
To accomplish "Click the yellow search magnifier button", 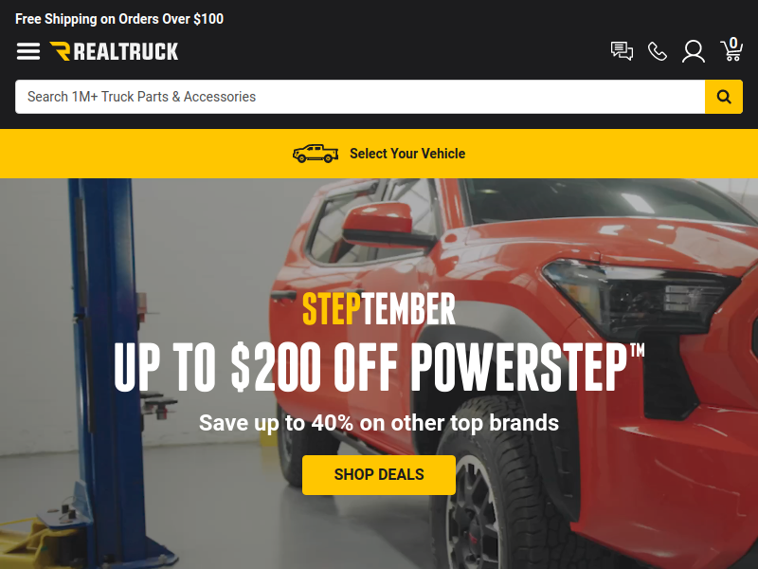I will [x=724, y=97].
